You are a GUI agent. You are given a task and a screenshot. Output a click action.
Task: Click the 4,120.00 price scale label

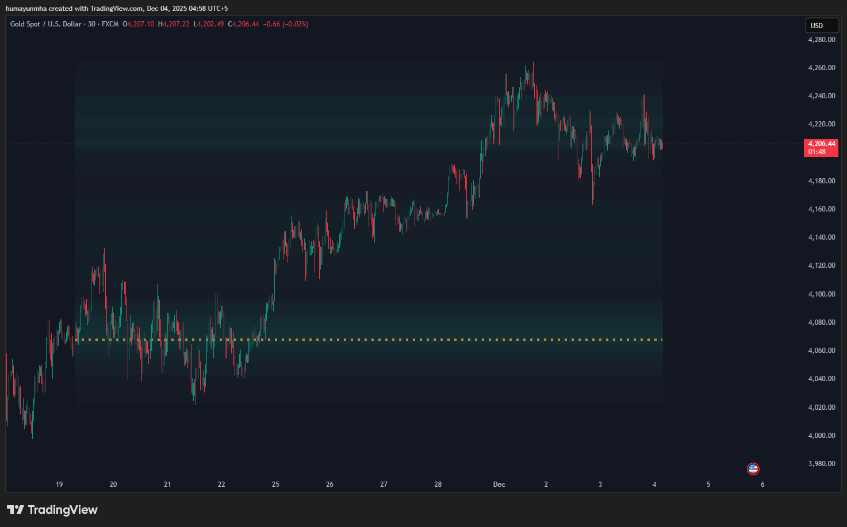(822, 266)
